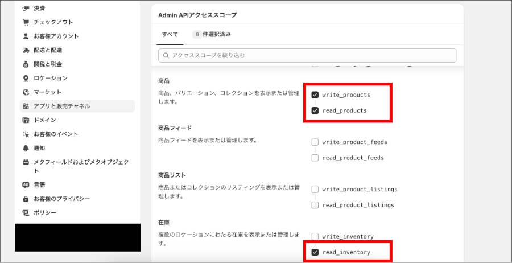
Task: Switch to the すべて tab
Action: [x=170, y=34]
